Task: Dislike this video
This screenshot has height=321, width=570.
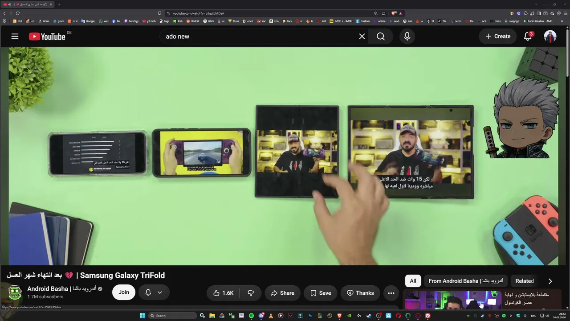Action: coord(251,293)
